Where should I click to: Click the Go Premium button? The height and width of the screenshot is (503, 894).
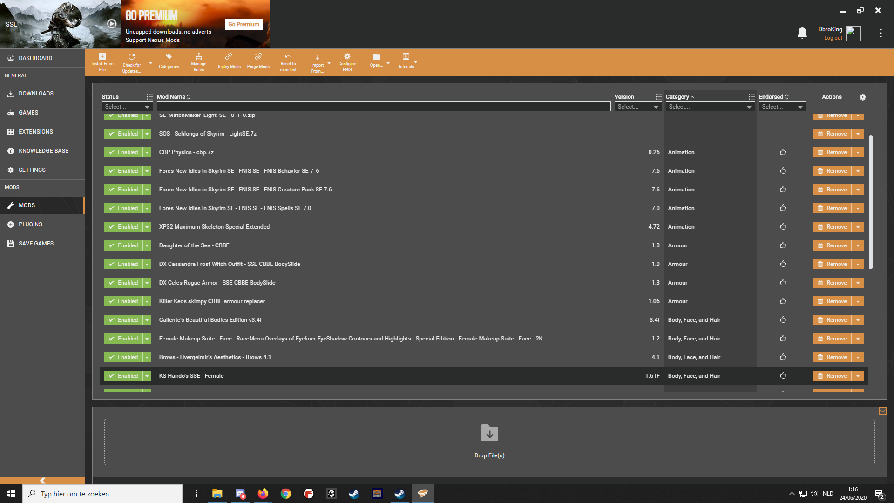coord(244,24)
